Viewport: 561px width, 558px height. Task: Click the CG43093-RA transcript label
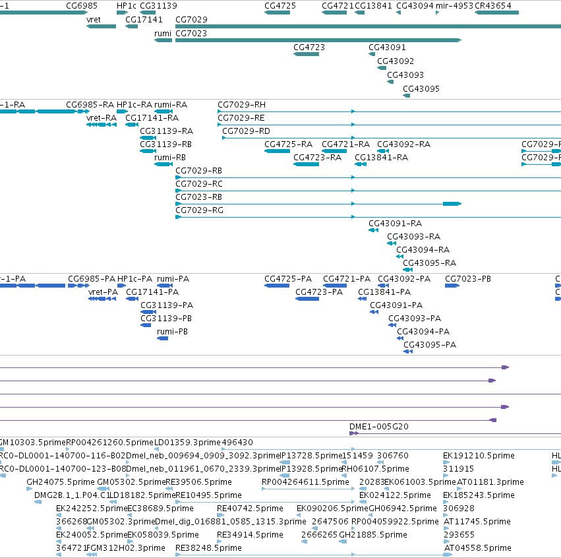(413, 237)
